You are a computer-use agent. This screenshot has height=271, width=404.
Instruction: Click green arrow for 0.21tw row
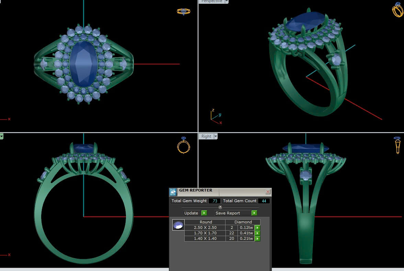click(257, 239)
